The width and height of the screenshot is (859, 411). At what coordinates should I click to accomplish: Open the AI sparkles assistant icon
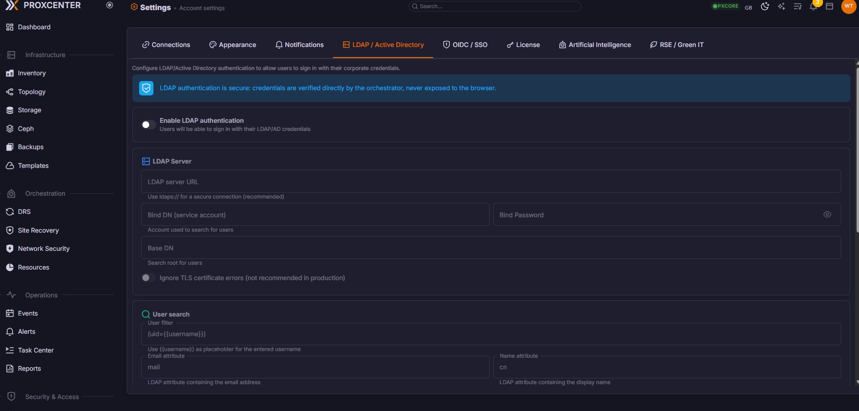point(781,7)
